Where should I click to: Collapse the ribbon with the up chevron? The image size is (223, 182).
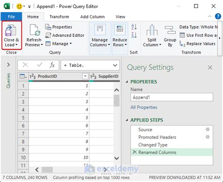[209, 17]
